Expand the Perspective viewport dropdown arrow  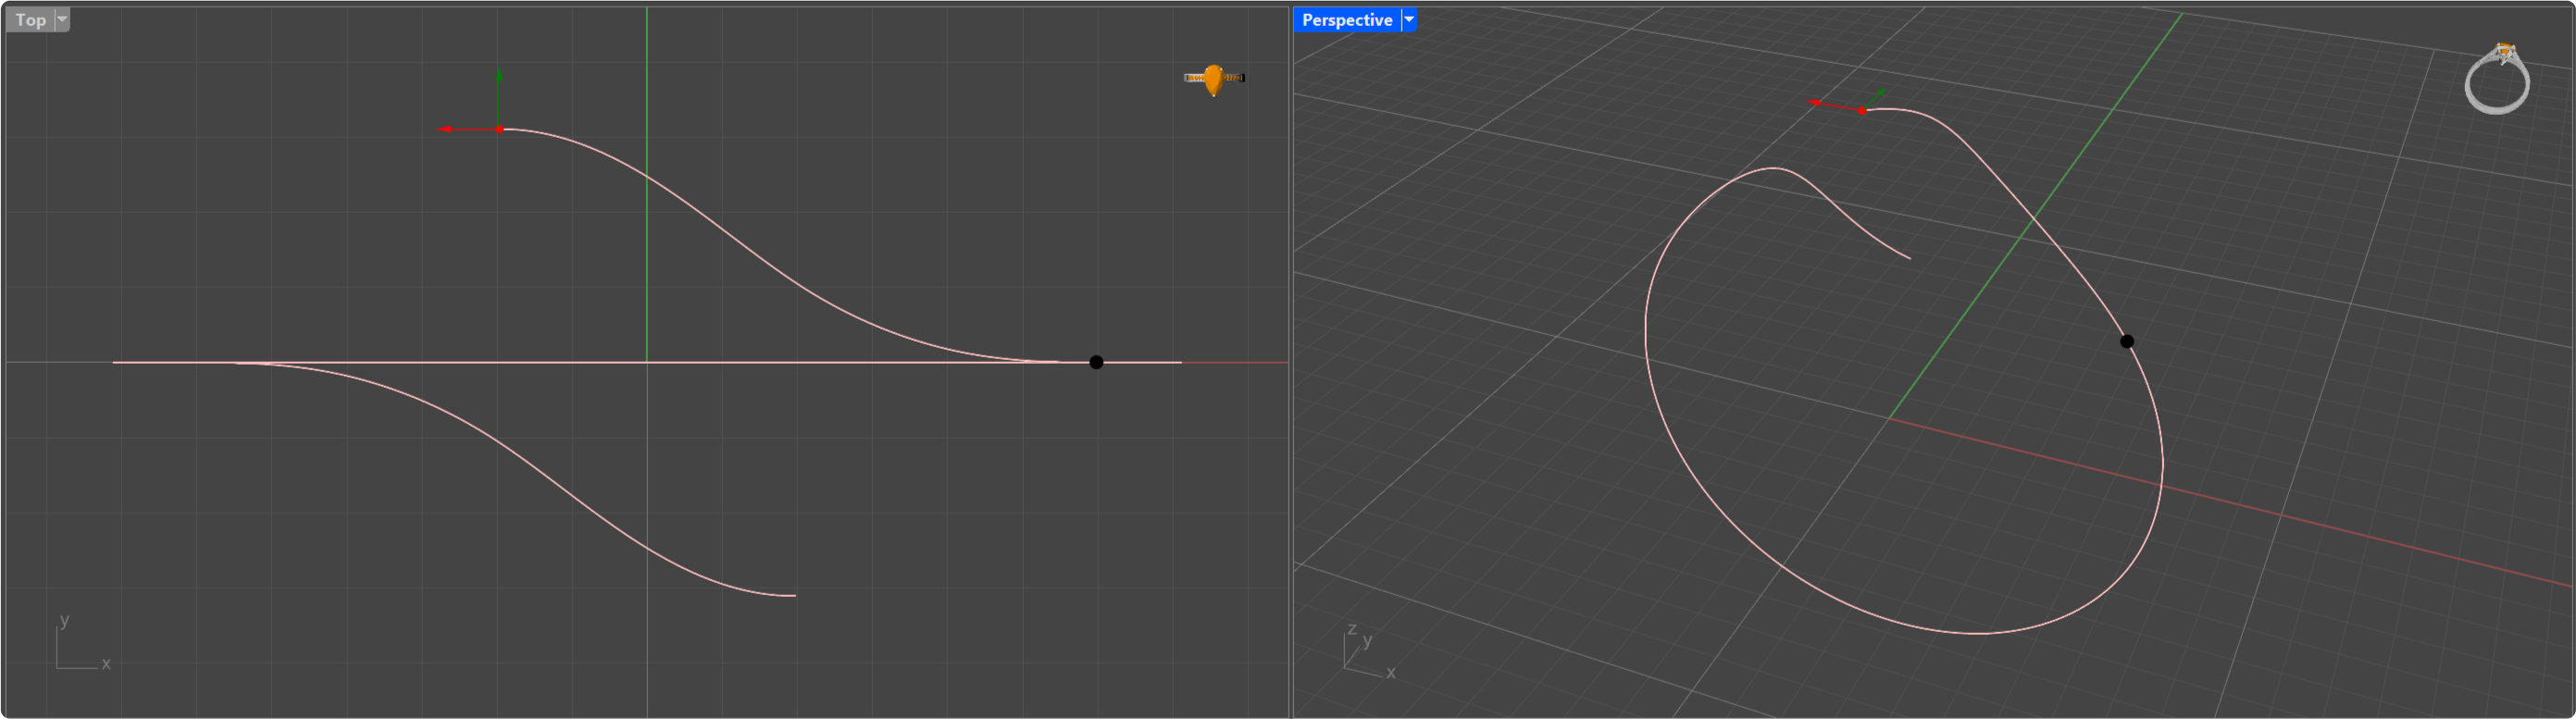click(x=1409, y=20)
